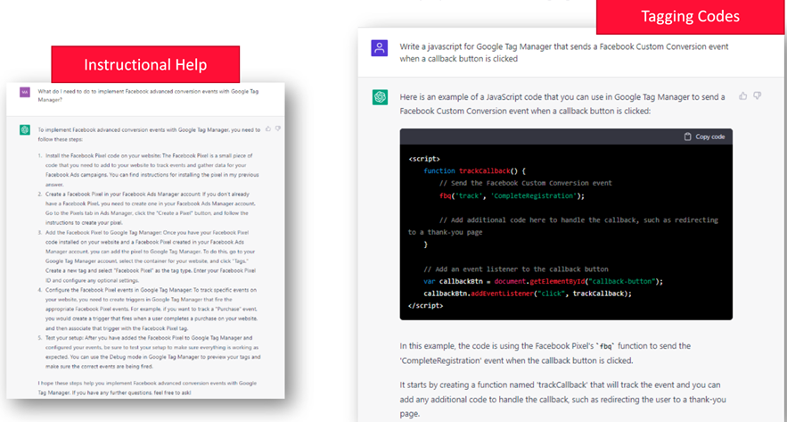Click the line "fbq('track', 'CompleteRegistration');"

(x=512, y=195)
